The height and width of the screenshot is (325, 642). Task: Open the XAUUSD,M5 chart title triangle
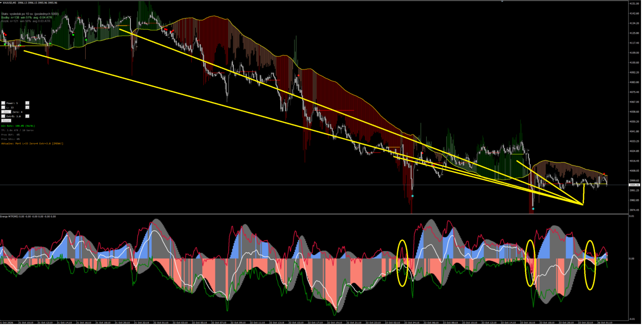point(2,2)
